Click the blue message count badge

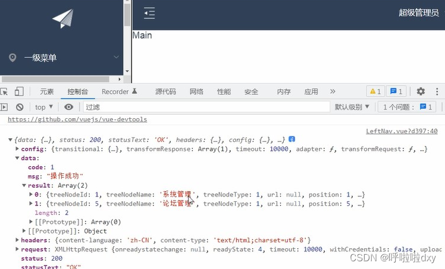coord(396,91)
